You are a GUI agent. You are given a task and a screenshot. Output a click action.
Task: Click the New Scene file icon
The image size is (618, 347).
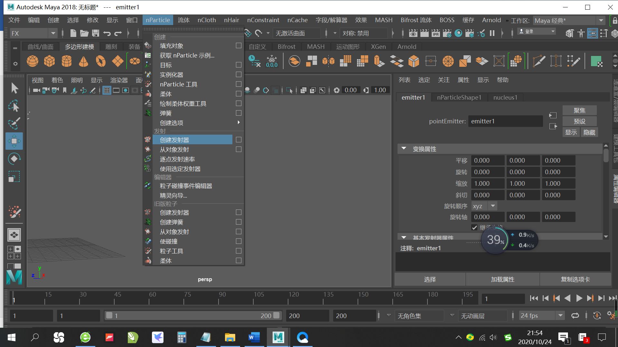pos(73,33)
